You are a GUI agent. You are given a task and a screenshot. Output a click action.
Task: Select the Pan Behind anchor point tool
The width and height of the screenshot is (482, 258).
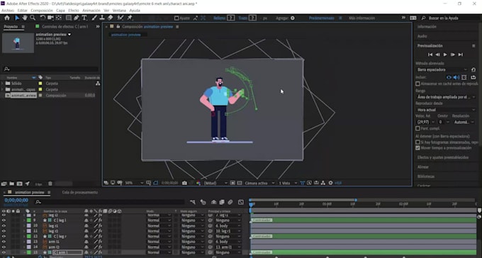click(x=58, y=18)
